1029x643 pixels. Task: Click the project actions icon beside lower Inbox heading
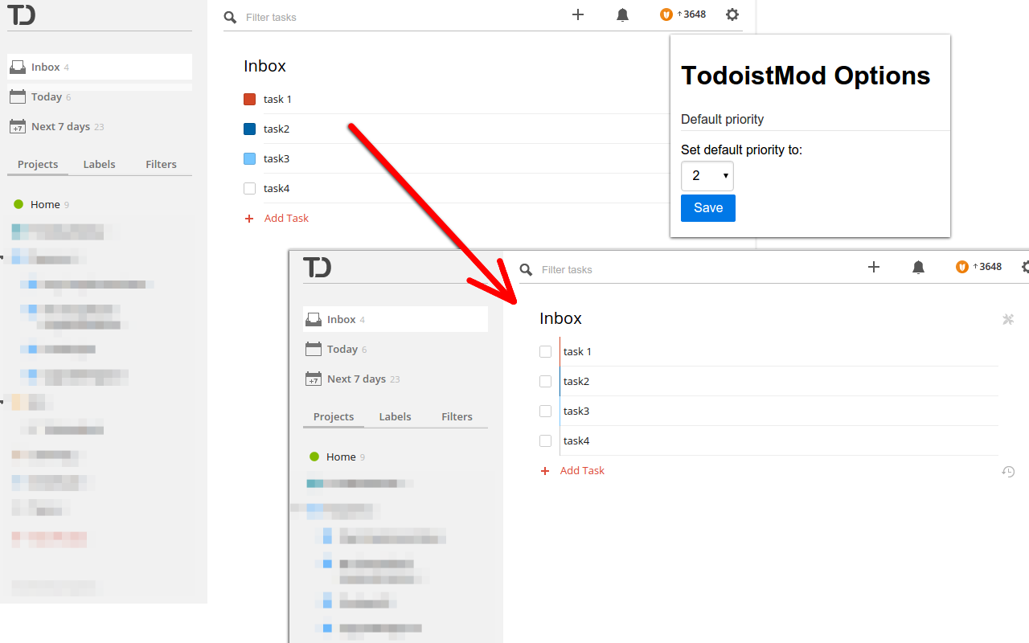1008,319
